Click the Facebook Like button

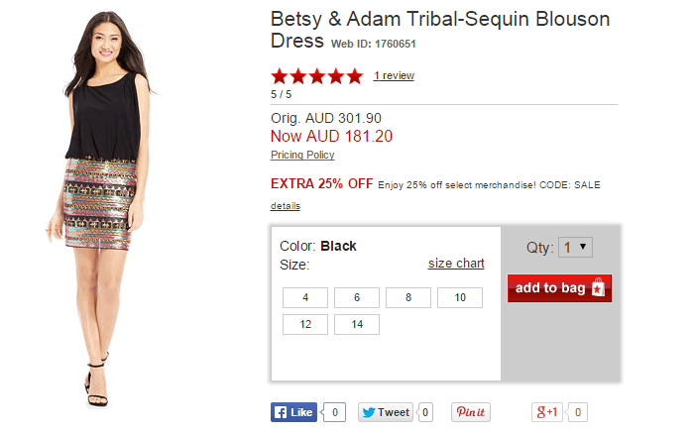(293, 412)
